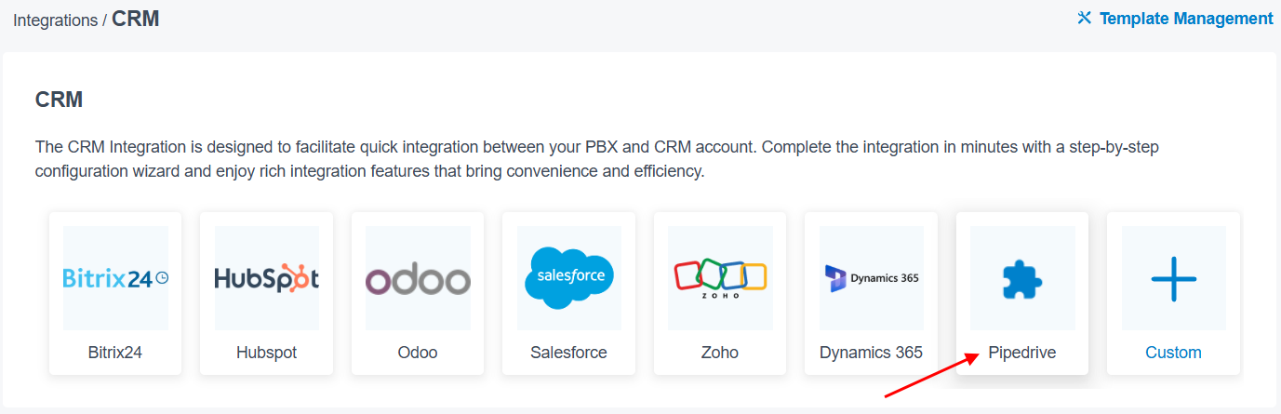Open the Dynamics 365 logo
This screenshot has height=414, width=1281.
pos(872,278)
